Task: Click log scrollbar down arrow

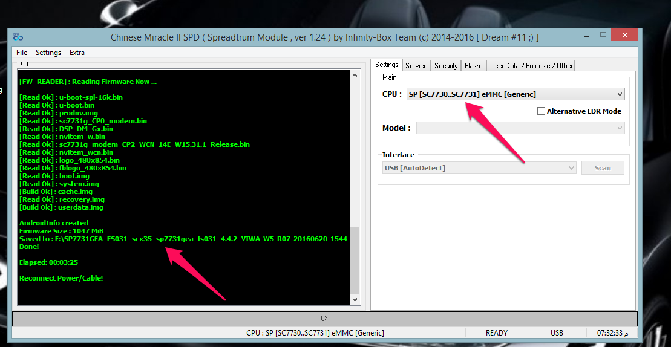Action: point(355,300)
